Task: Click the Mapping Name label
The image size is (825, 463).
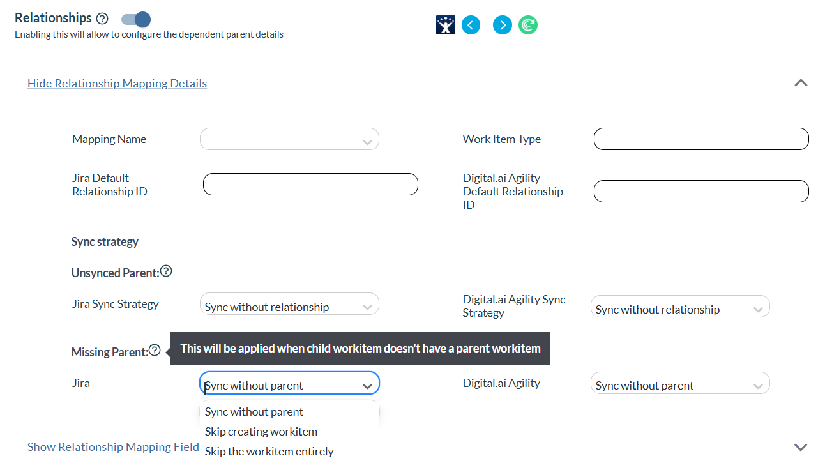Action: [109, 139]
